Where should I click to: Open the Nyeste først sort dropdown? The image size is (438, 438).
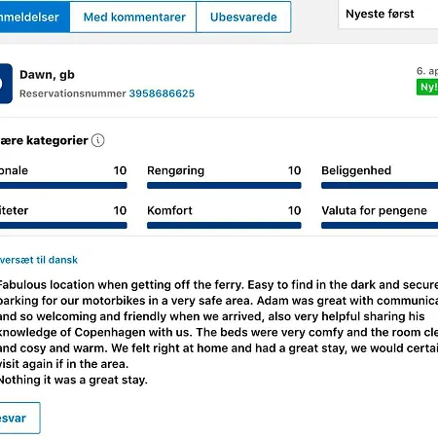(388, 15)
